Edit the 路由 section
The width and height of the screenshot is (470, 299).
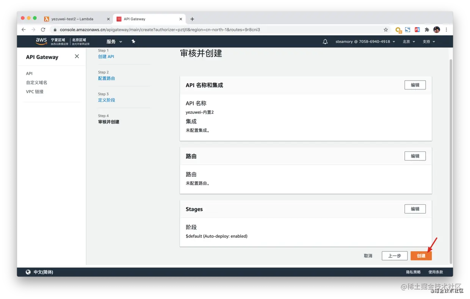click(x=415, y=156)
